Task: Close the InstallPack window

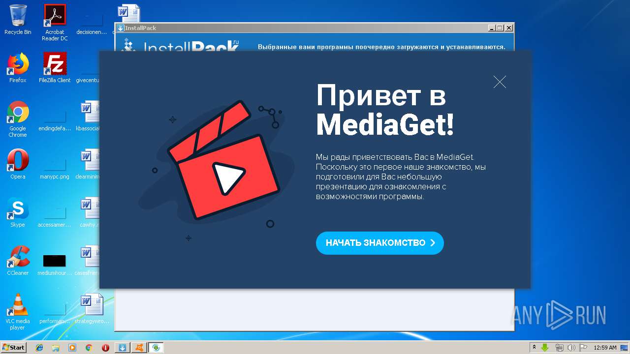Action: (509, 28)
